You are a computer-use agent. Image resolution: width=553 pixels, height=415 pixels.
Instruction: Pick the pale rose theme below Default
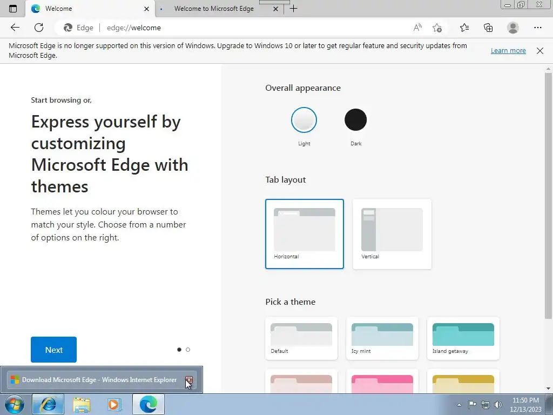[x=301, y=381]
